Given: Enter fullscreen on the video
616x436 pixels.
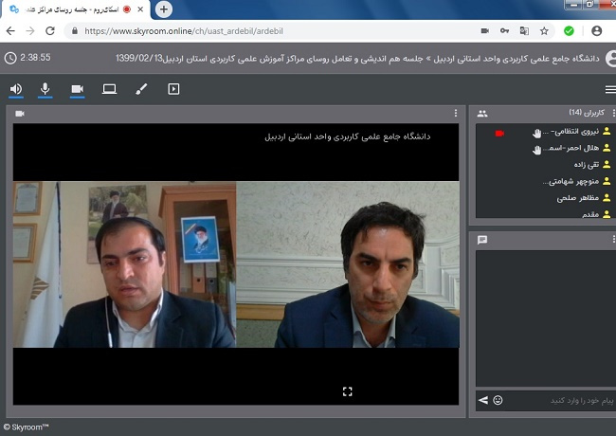Looking at the screenshot, I should tap(347, 391).
